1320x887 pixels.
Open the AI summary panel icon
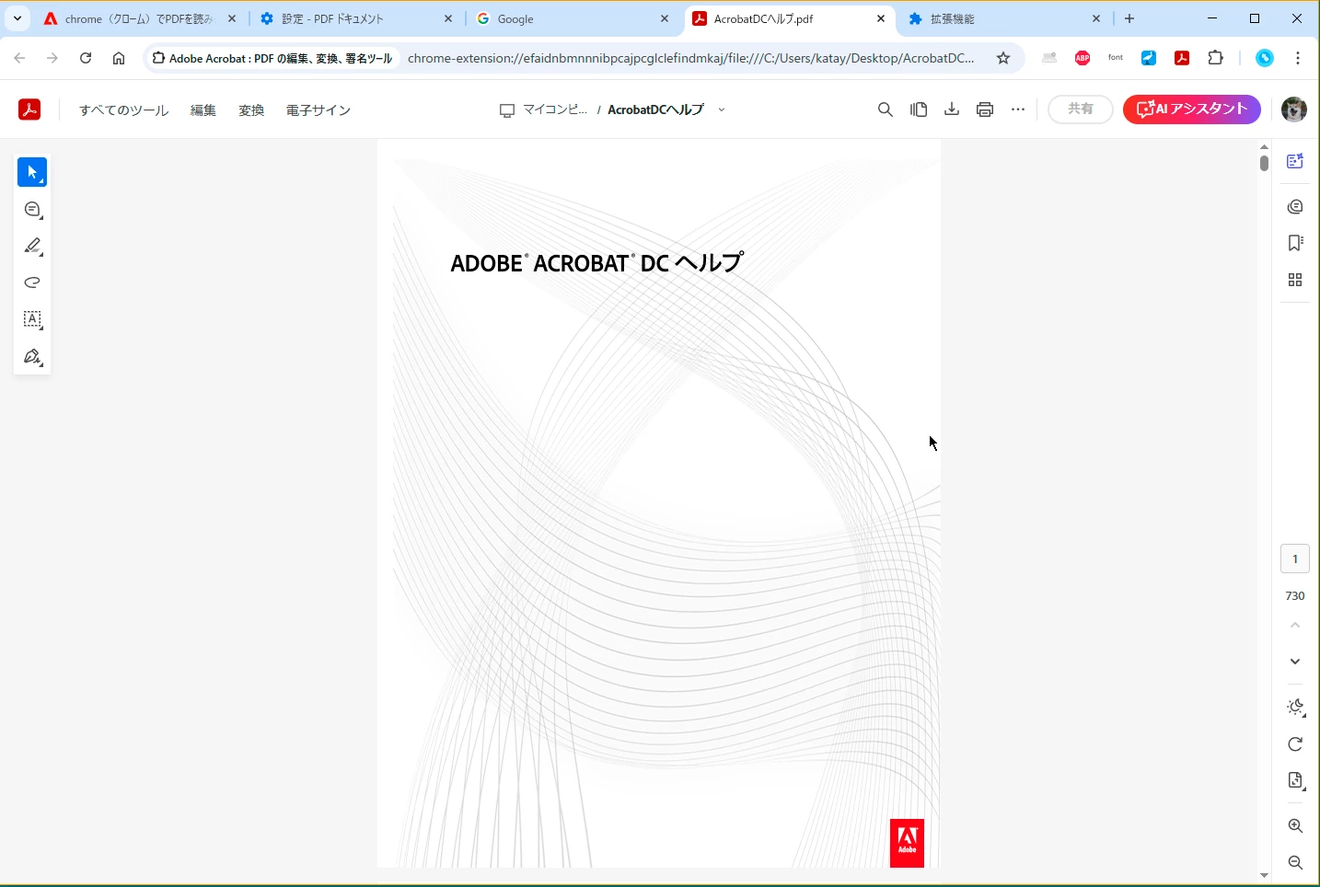coord(1295,161)
